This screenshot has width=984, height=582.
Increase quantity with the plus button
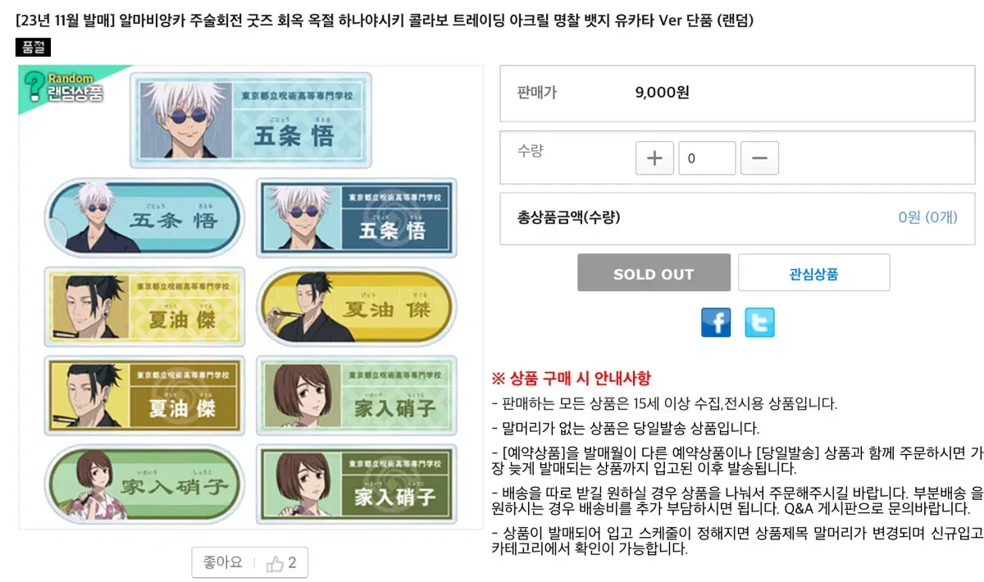tap(654, 158)
